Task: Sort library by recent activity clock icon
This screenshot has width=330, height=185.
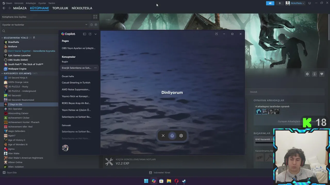Action: [91, 25]
